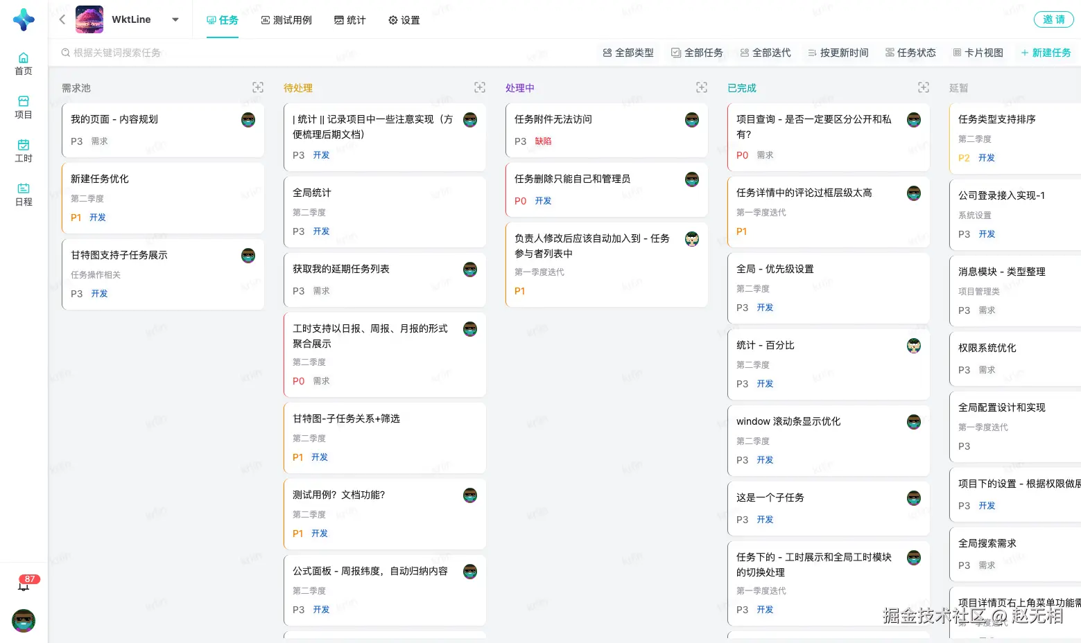The width and height of the screenshot is (1081, 643).
Task: Open the 全部任务 filter dropdown
Action: point(697,53)
